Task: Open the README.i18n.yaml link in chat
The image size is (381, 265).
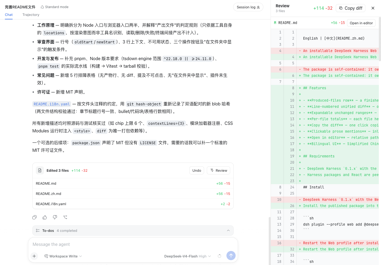Action: click(52, 104)
